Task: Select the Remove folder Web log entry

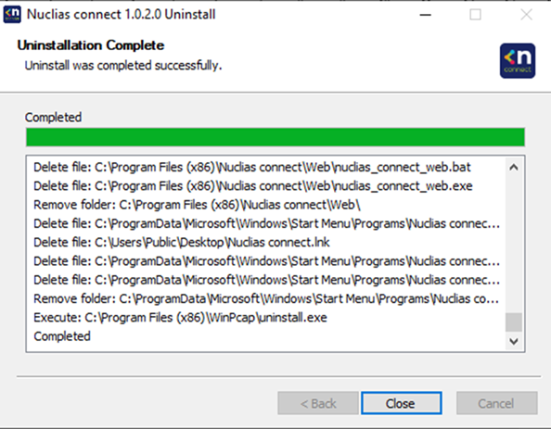Action: point(197,205)
